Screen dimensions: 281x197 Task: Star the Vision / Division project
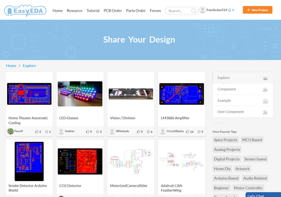148,131
